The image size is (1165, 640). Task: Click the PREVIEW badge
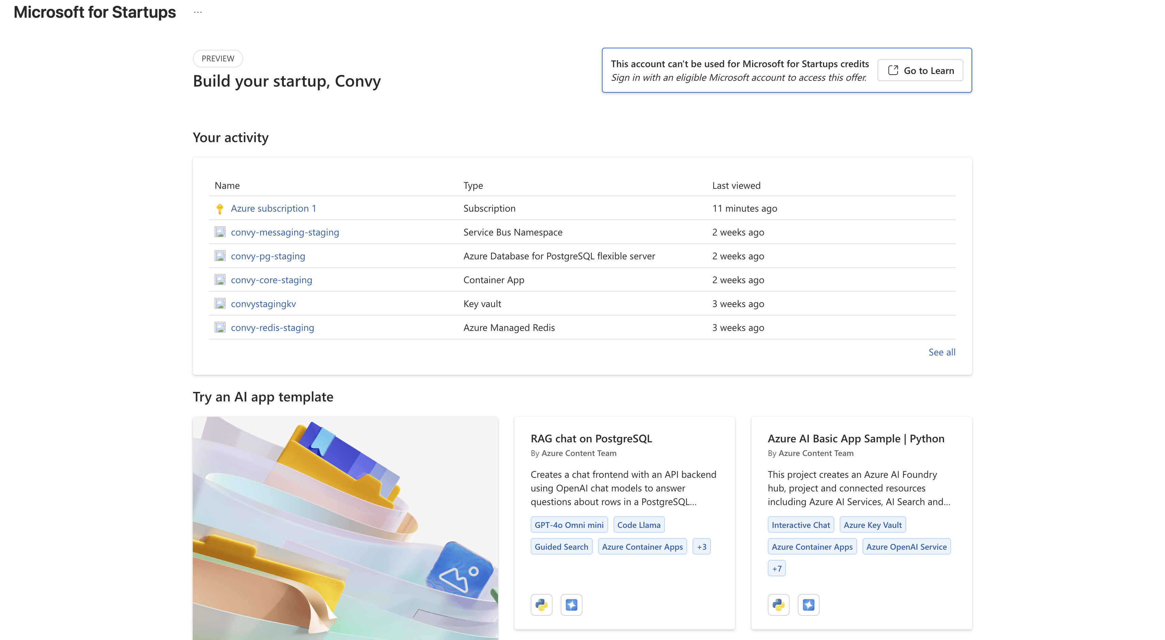(x=218, y=59)
